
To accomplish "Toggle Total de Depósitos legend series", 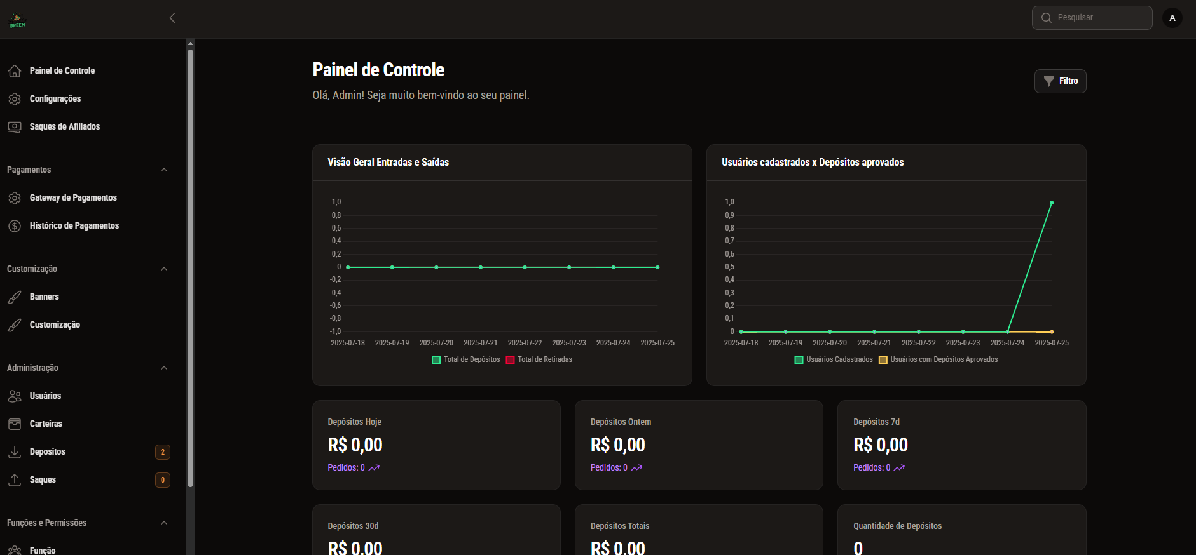I will [x=466, y=360].
